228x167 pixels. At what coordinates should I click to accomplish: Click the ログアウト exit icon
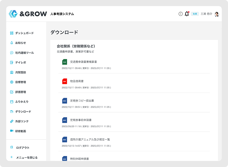point(12,147)
